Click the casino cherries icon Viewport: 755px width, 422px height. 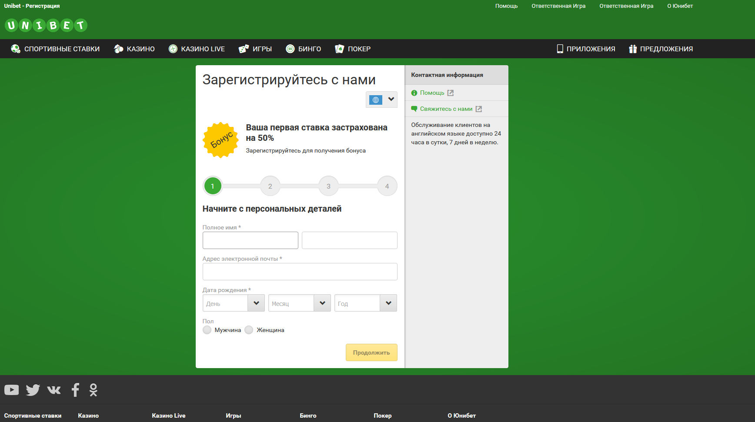tap(118, 49)
